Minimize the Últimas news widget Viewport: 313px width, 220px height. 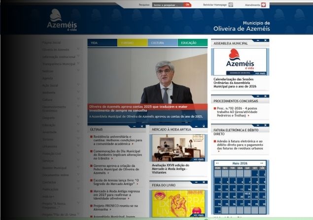coord(135,126)
